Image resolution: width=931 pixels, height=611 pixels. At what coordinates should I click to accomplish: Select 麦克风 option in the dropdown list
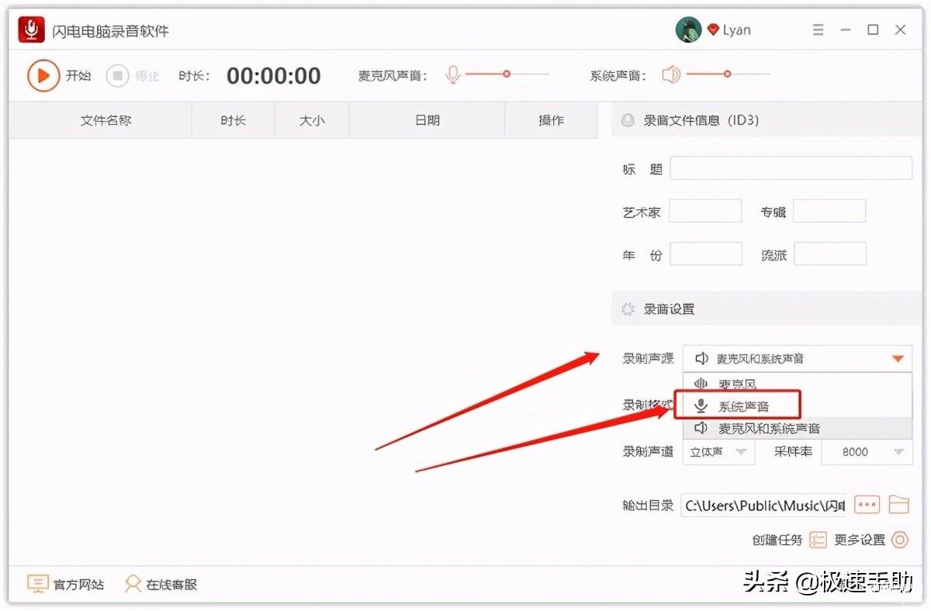(x=737, y=384)
